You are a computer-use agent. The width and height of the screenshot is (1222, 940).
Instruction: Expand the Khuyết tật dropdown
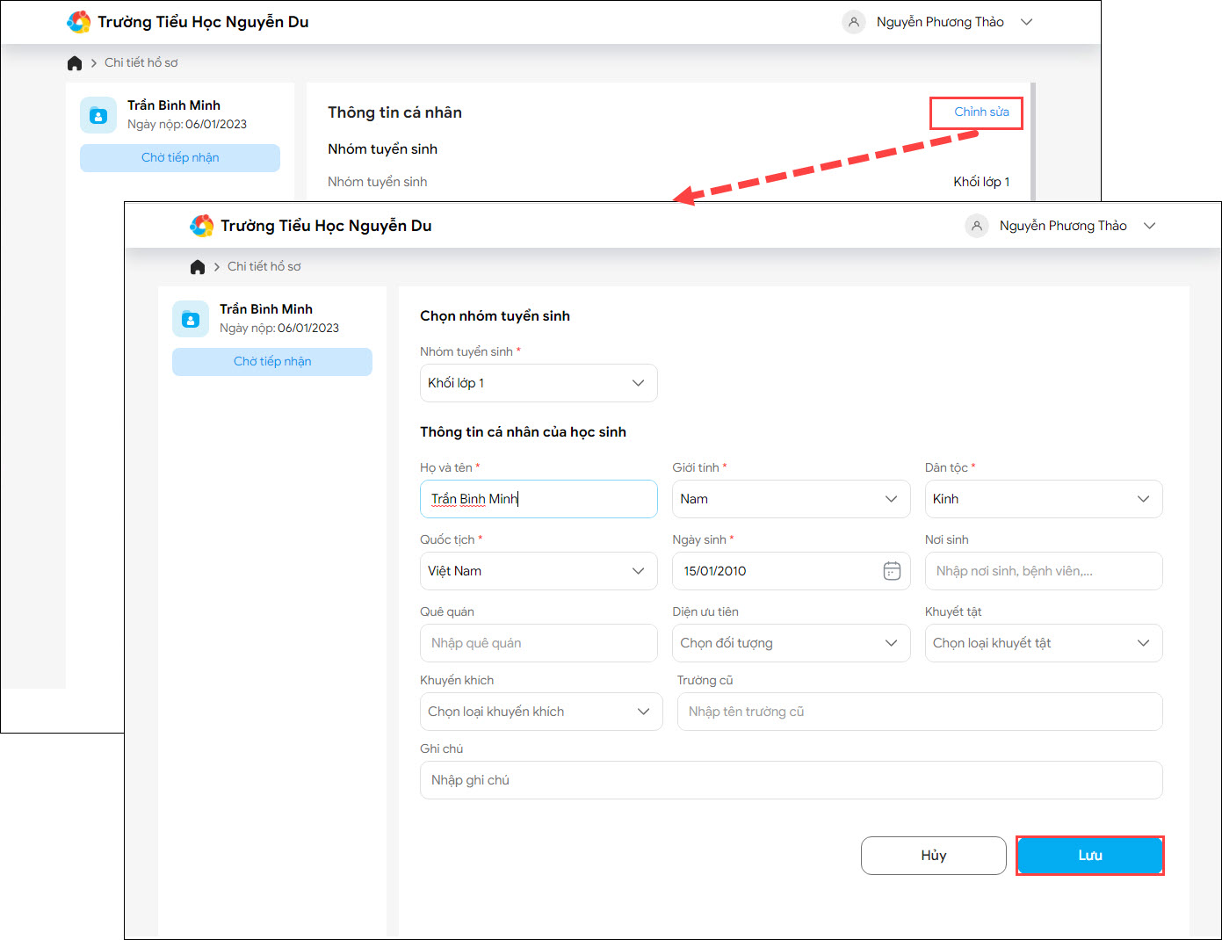(x=1043, y=643)
